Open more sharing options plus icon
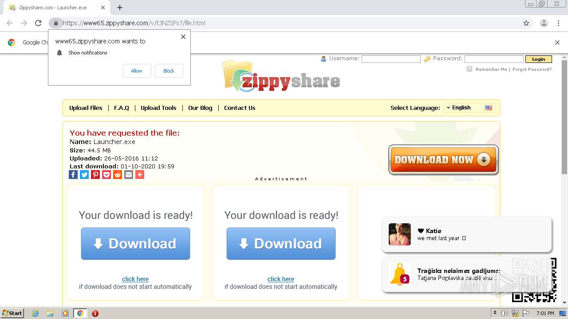The height and width of the screenshot is (319, 568). coord(140,175)
